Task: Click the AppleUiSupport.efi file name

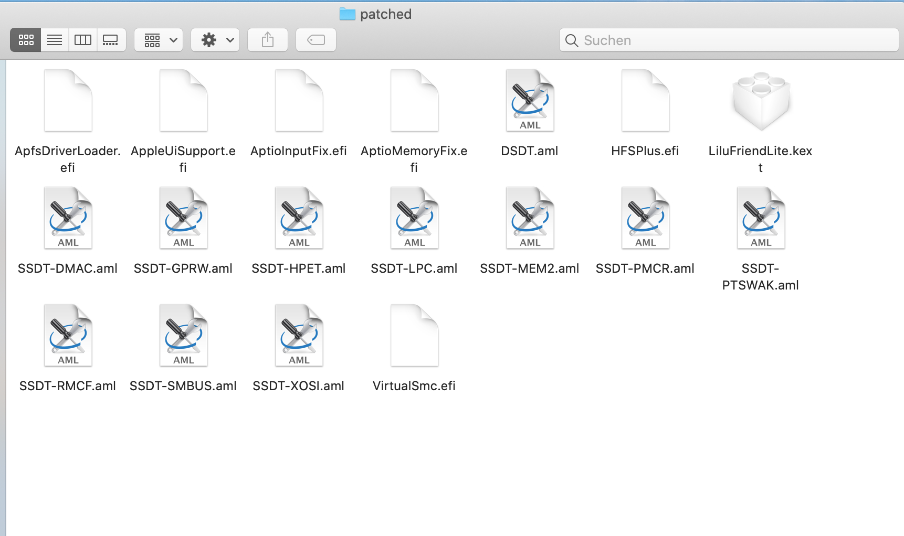Action: pyautogui.click(x=183, y=159)
